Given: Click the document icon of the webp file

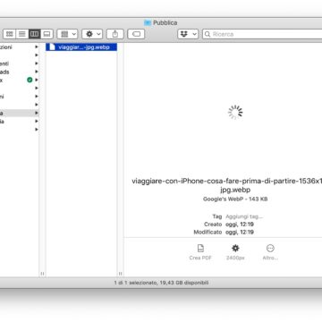Looking at the screenshot, I should pos(52,47).
